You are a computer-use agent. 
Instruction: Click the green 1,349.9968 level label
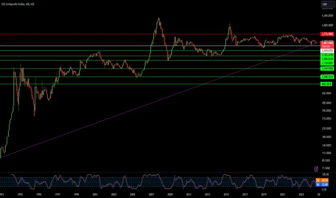(327, 68)
